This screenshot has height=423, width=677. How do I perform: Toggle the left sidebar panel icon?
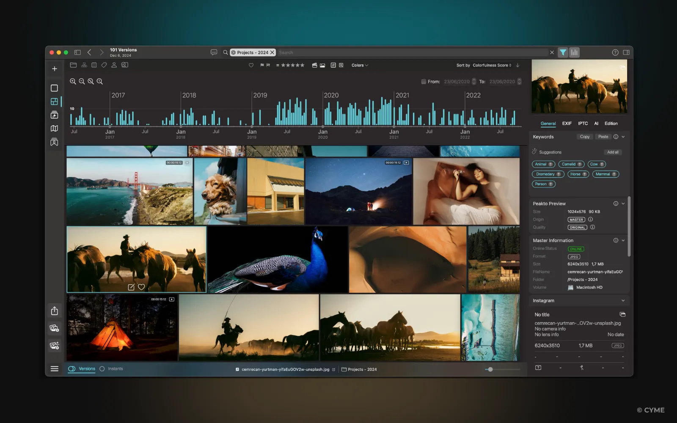[77, 52]
